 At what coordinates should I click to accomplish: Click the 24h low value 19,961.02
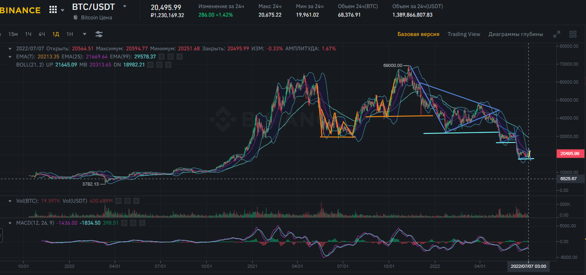(308, 15)
